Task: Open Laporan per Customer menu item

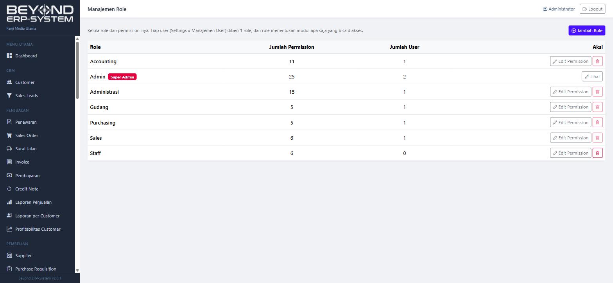Action: [38, 216]
